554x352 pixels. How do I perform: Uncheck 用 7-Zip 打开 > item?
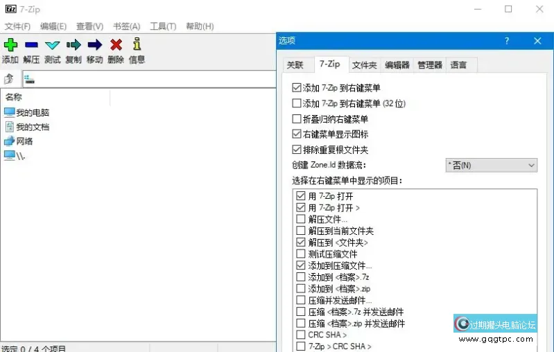301,208
